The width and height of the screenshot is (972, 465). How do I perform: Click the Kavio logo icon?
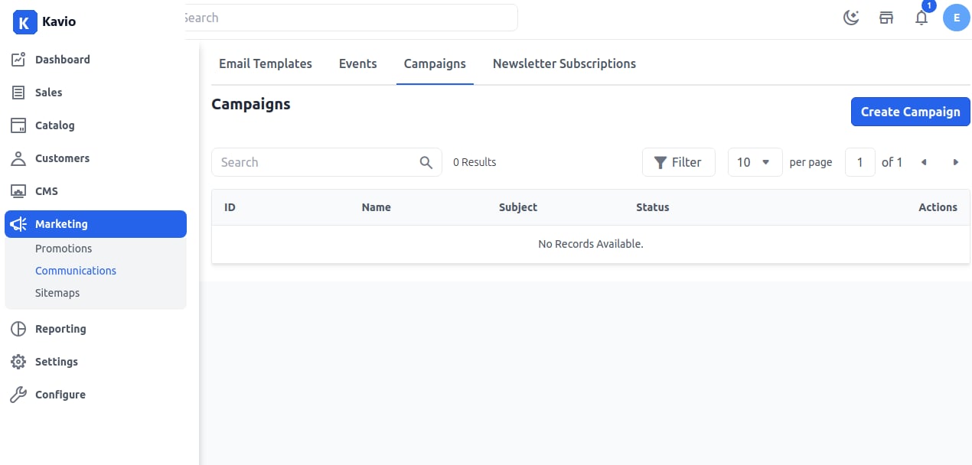pos(24,21)
